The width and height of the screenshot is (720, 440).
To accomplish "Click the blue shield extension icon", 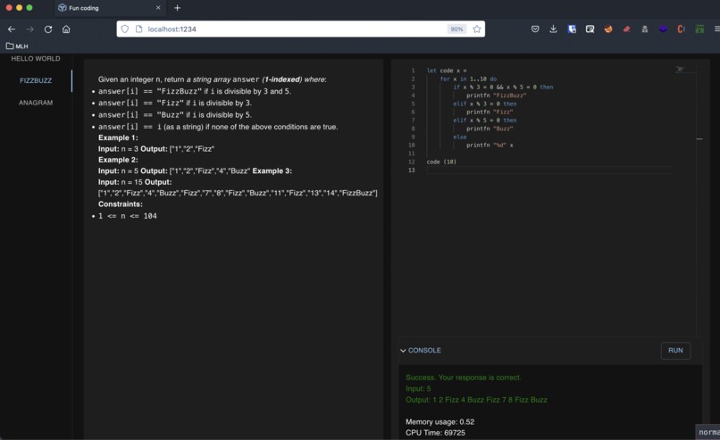I will (572, 29).
